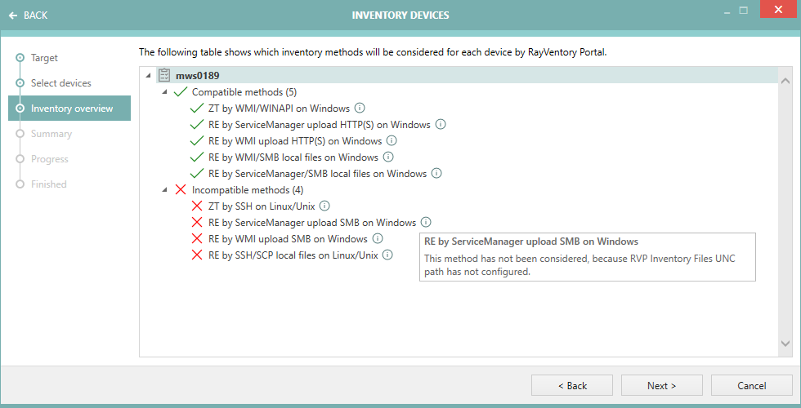This screenshot has height=408, width=801.
Task: Click info icon for ServiceManager upload HTTP(S)
Action: click(x=441, y=124)
